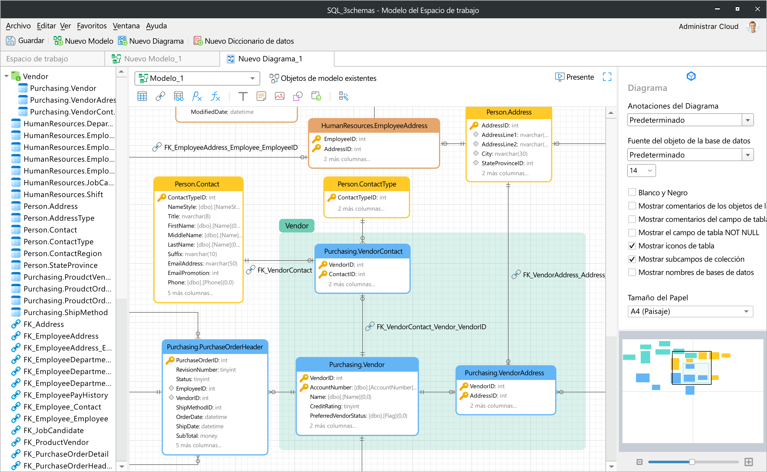Click the blue cube icon above Diagrama

pyautogui.click(x=691, y=76)
